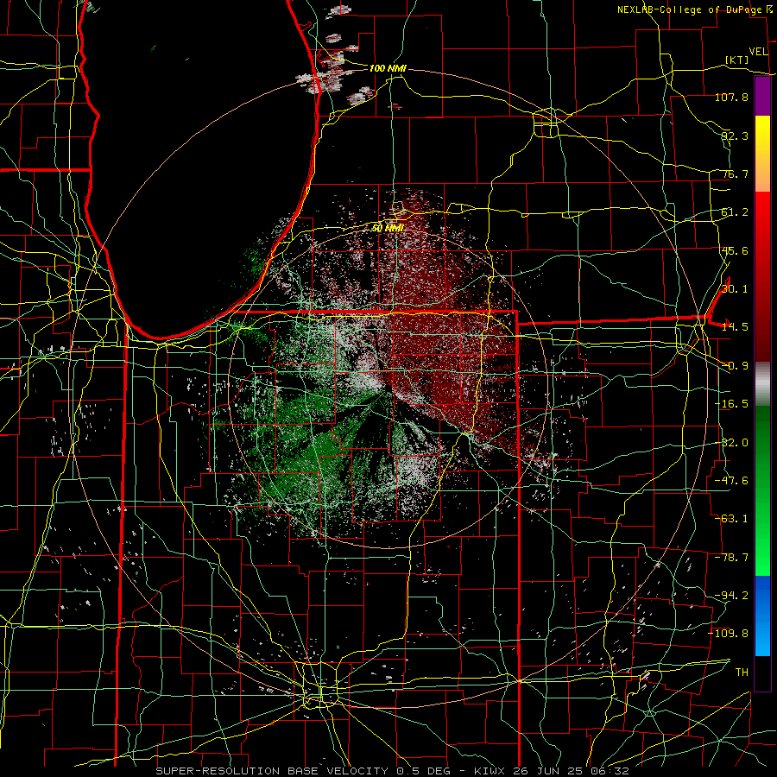The width and height of the screenshot is (777, 777).
Task: Click the -63.1 velocity scale value
Action: 731,519
